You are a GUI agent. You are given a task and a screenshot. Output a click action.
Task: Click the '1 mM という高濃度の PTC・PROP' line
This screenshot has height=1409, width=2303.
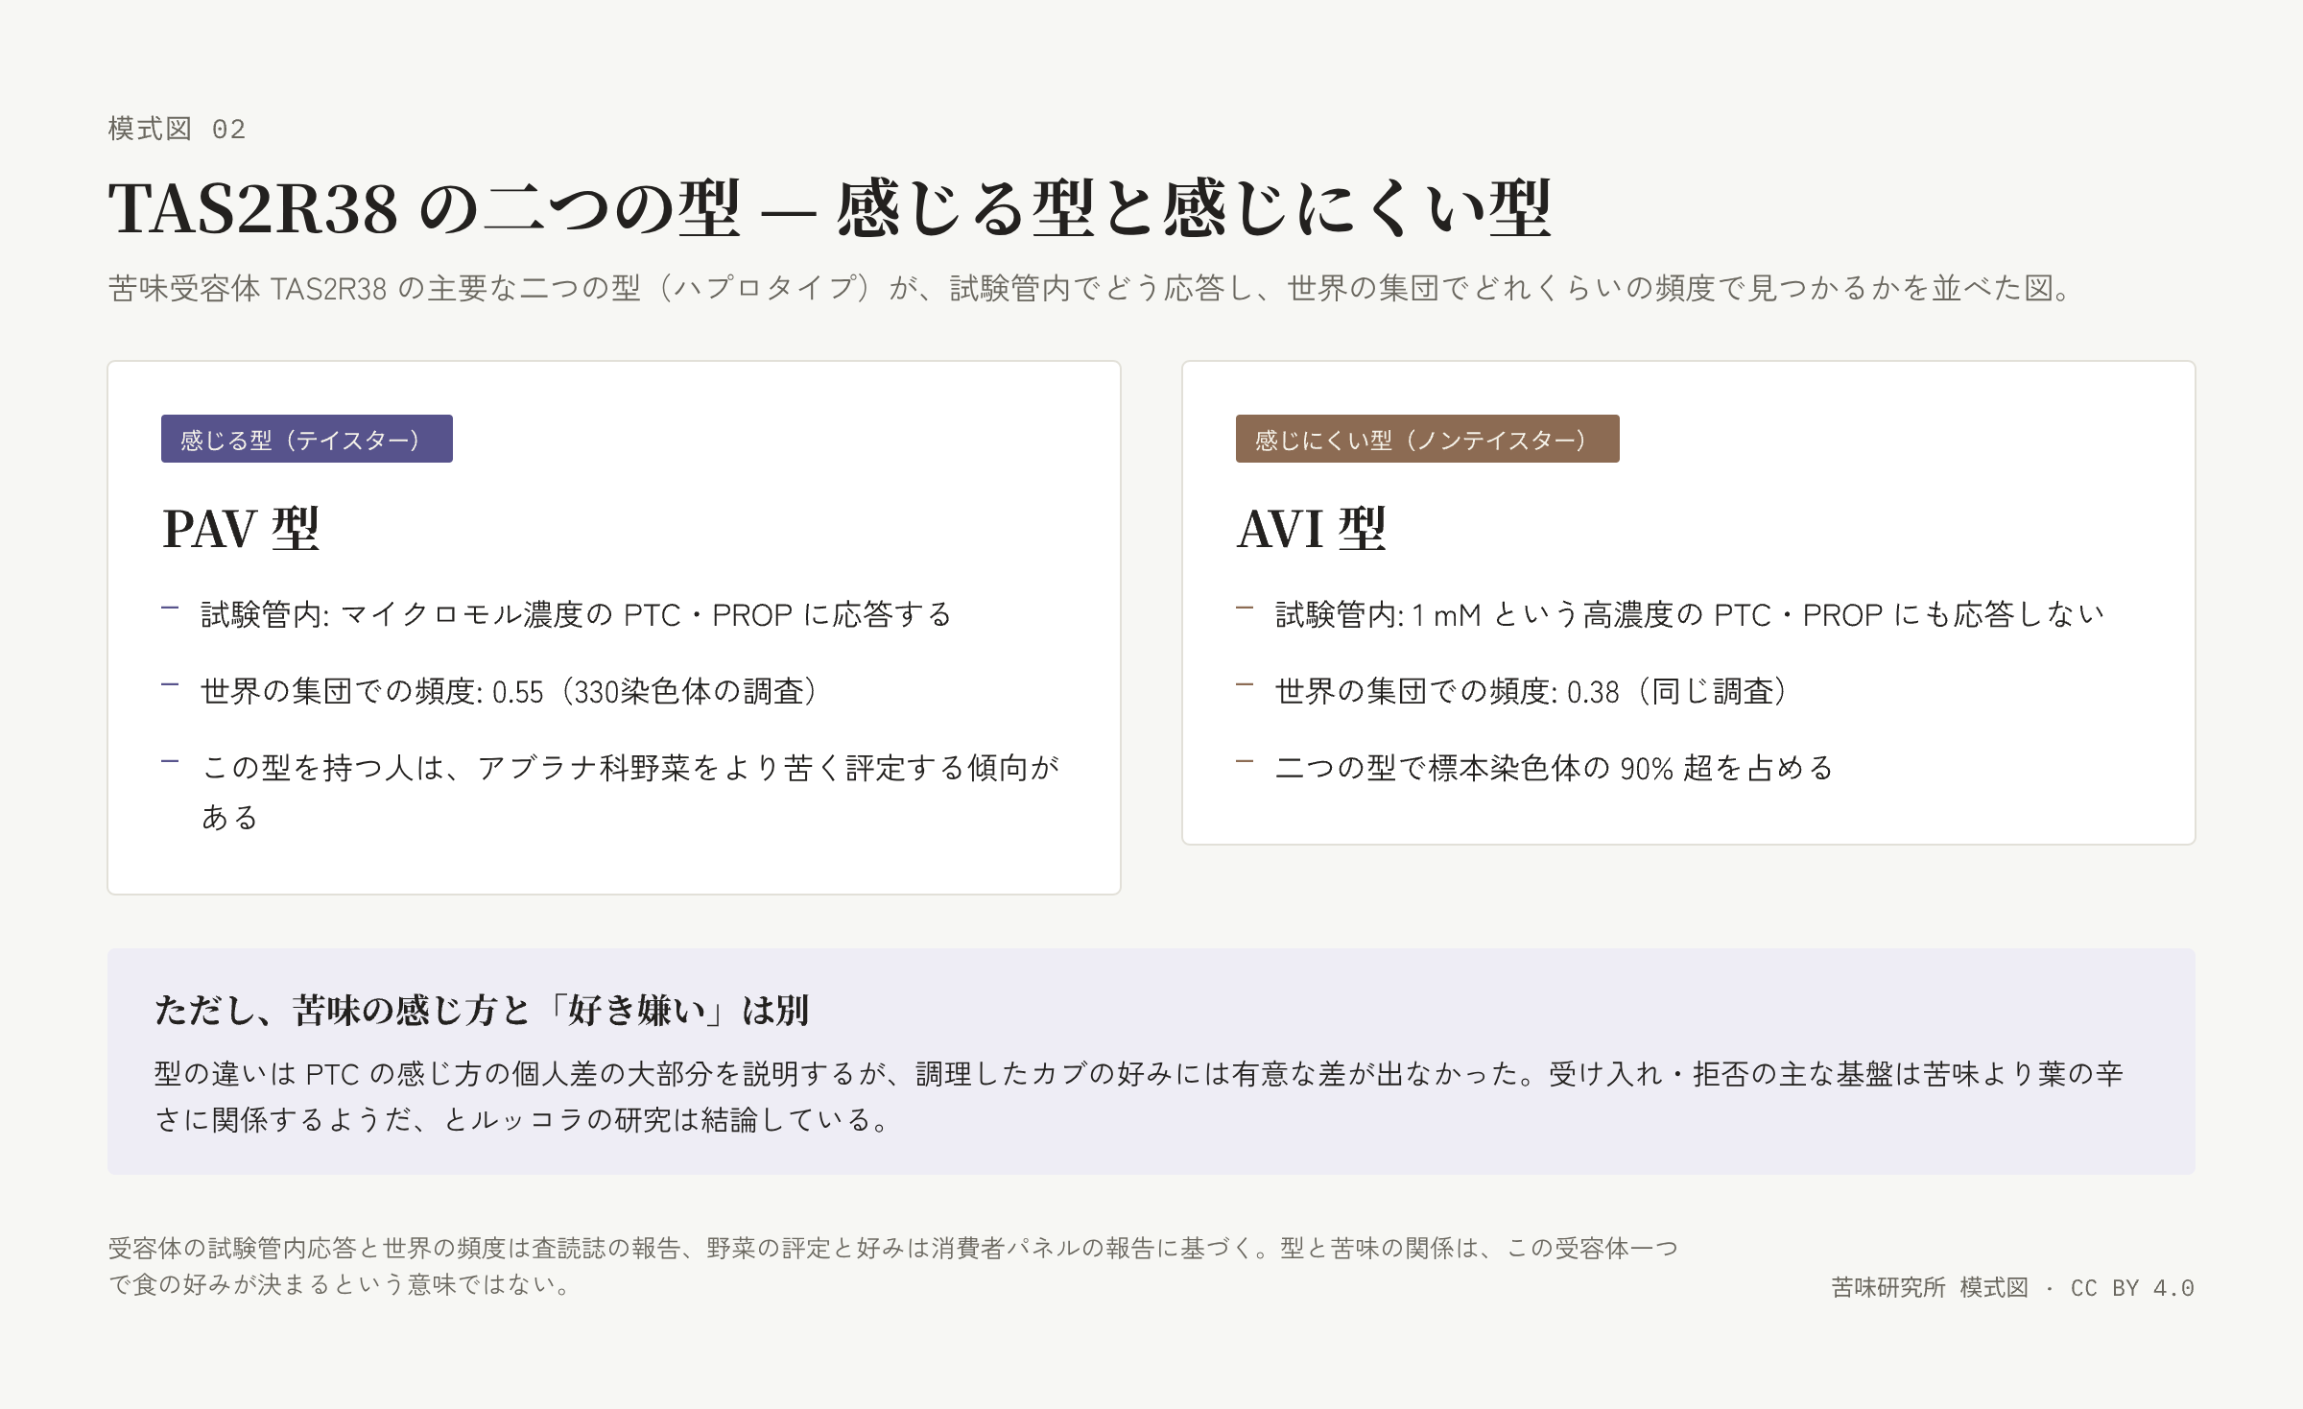click(1690, 614)
